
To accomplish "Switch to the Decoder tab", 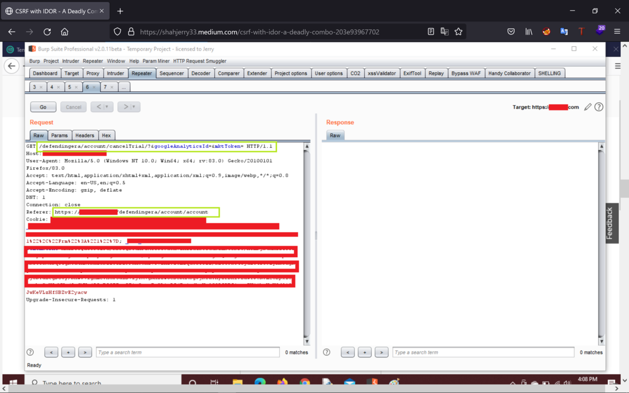I will point(201,73).
